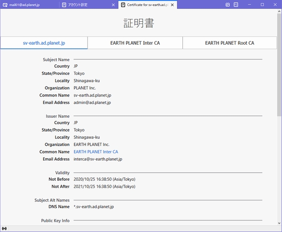Screen dimensions: 282x232
Task: Click the 証明書 heading
Action: [139, 23]
